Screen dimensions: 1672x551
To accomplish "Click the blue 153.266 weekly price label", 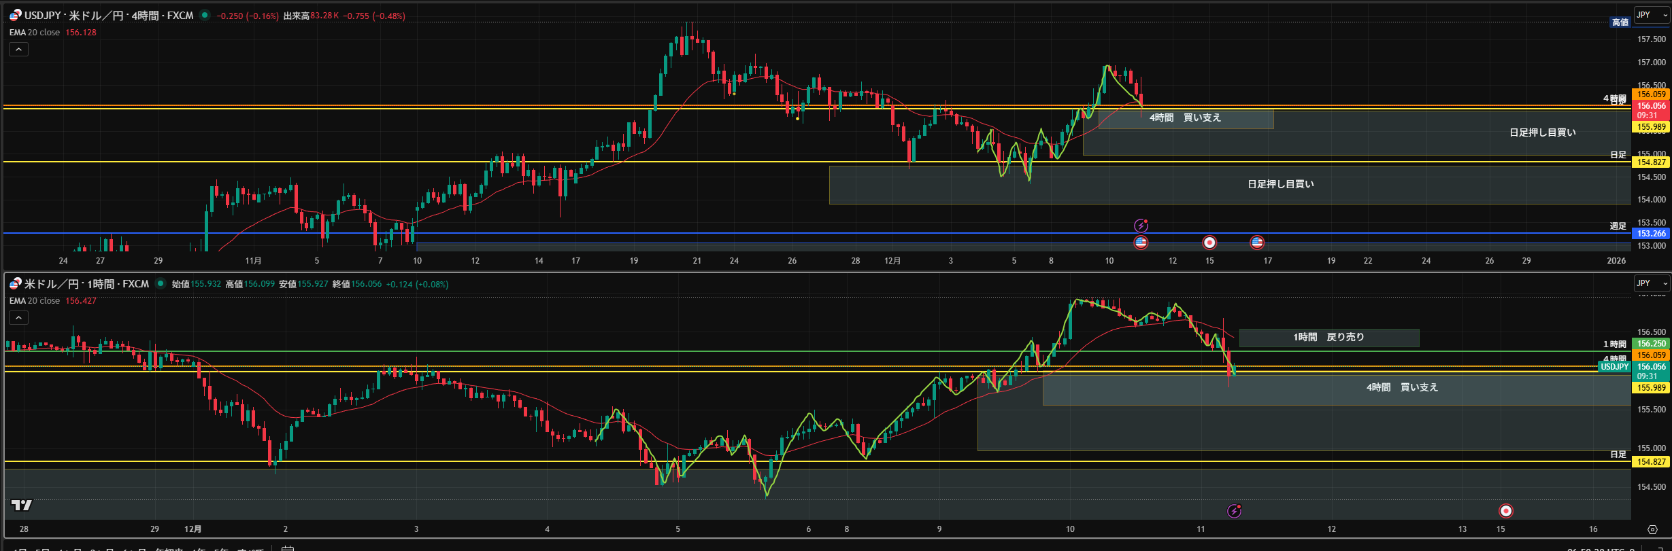I will [1651, 234].
